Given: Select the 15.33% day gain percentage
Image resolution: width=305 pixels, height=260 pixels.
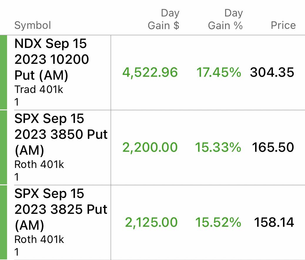Looking at the screenshot, I should pyautogui.click(x=218, y=147).
